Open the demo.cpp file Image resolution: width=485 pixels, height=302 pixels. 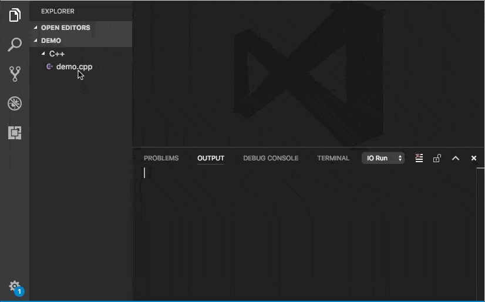(x=74, y=66)
